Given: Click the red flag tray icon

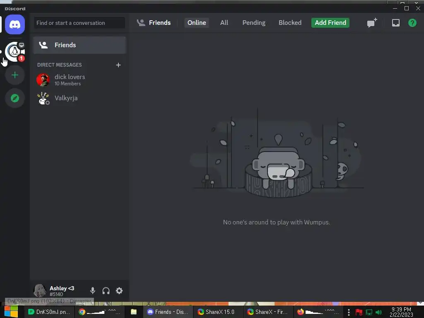Looking at the screenshot, I should pos(359,312).
